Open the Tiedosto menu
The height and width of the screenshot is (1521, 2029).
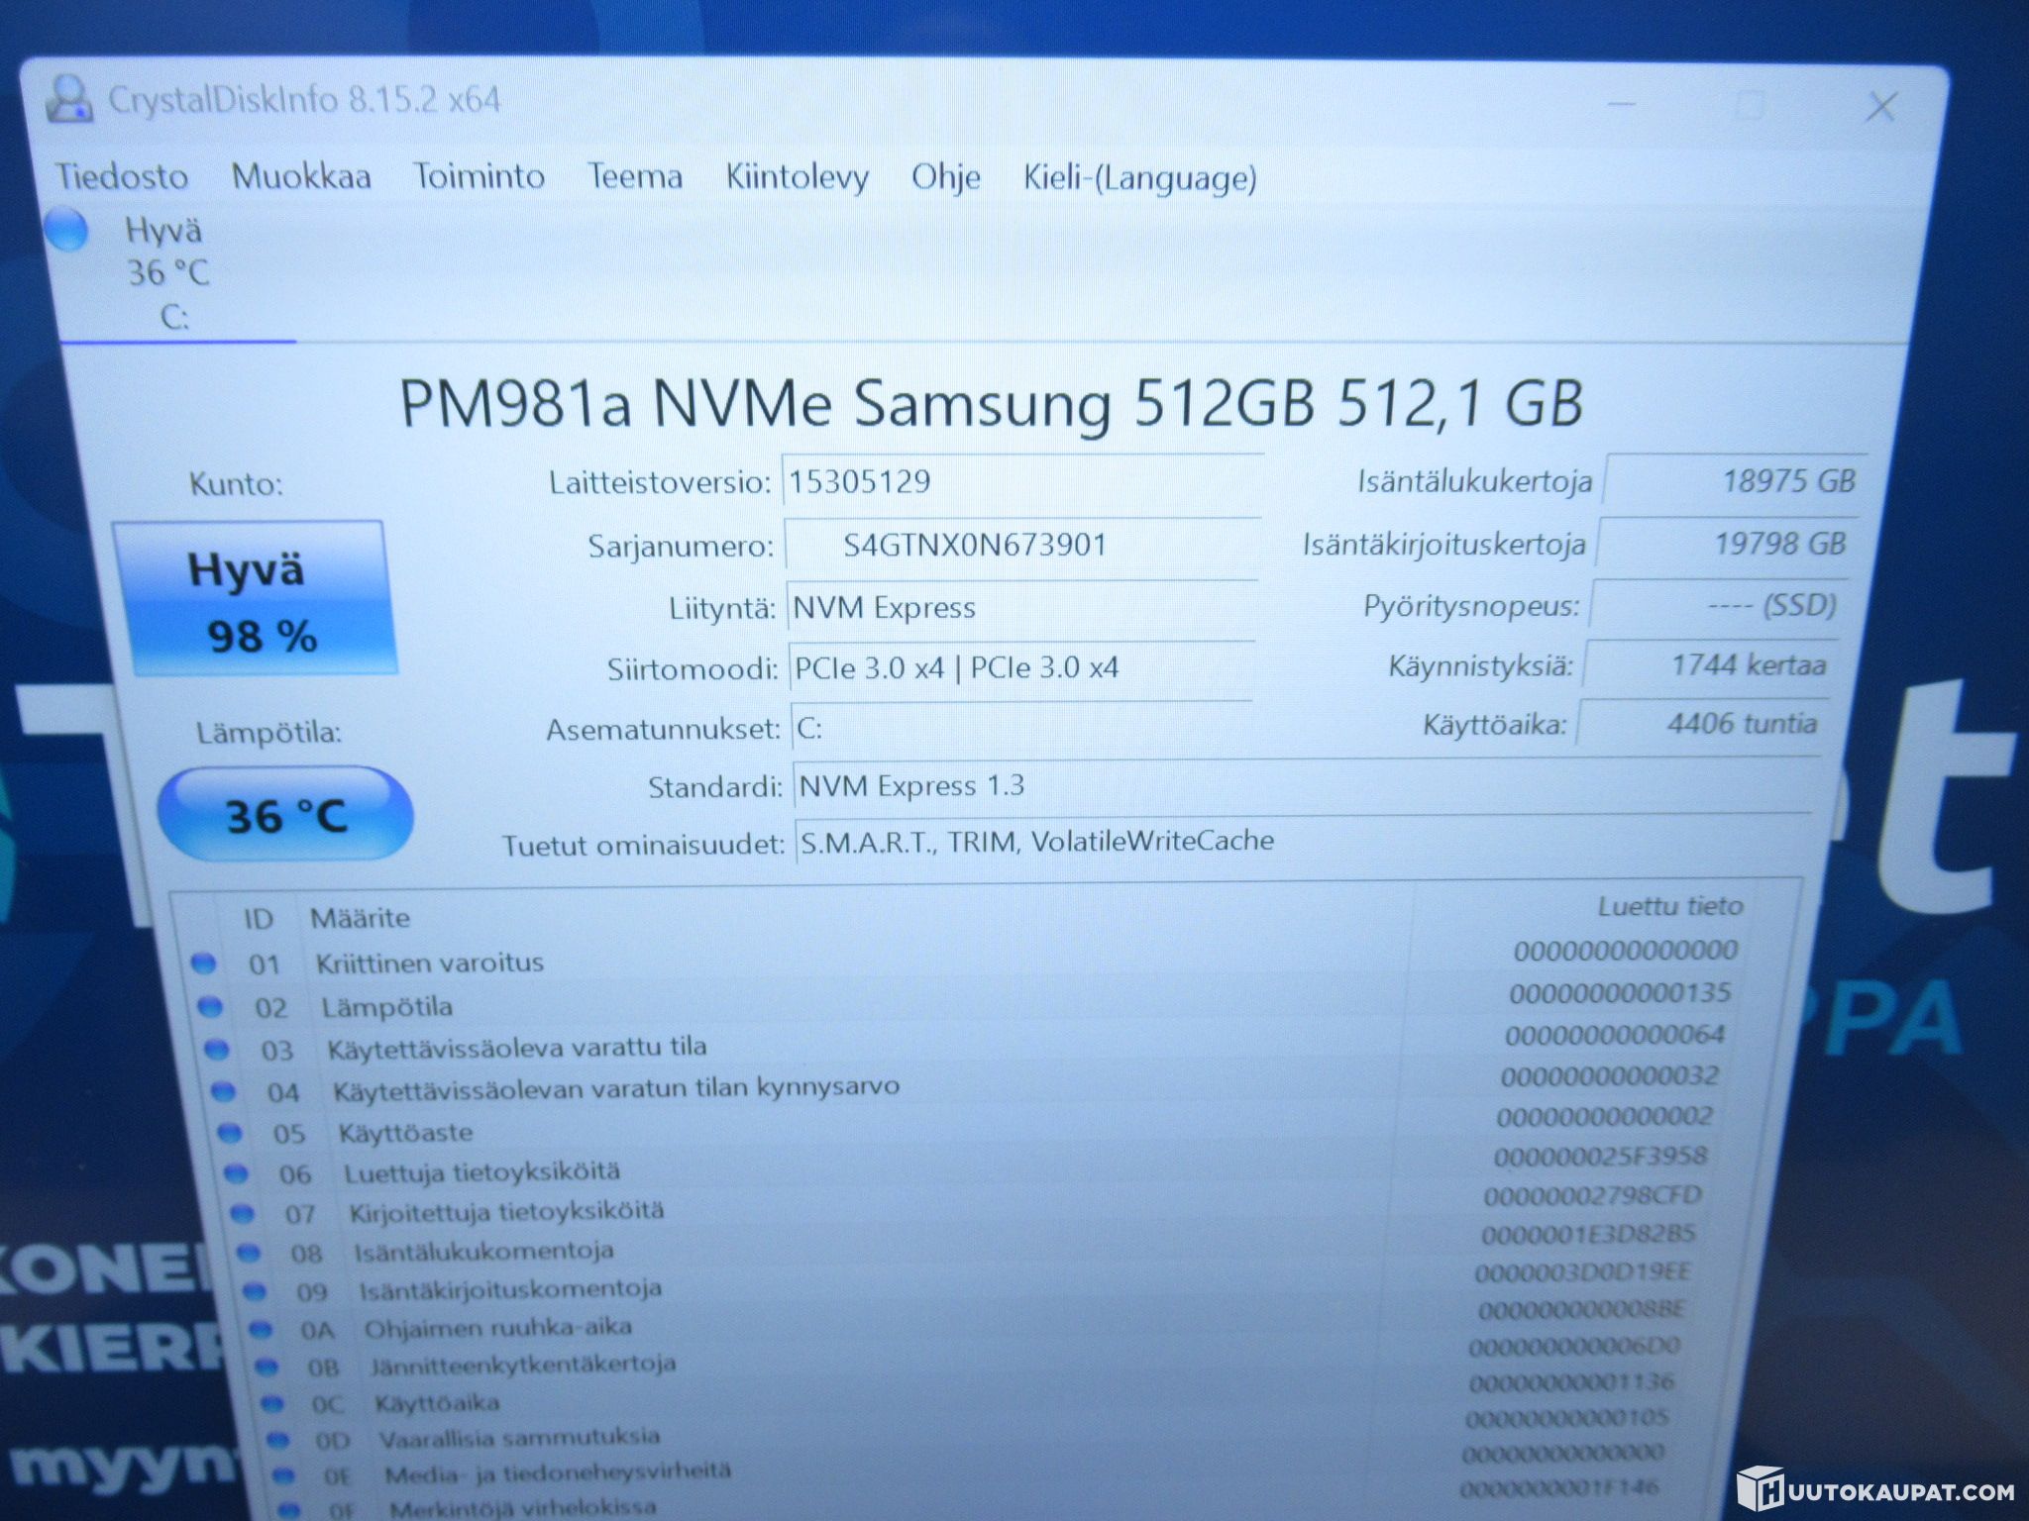121,176
